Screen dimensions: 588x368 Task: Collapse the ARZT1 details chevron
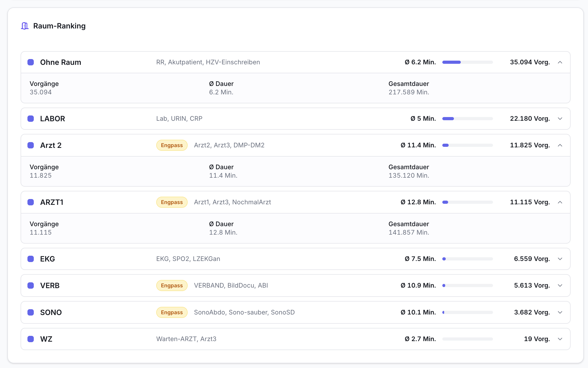560,202
